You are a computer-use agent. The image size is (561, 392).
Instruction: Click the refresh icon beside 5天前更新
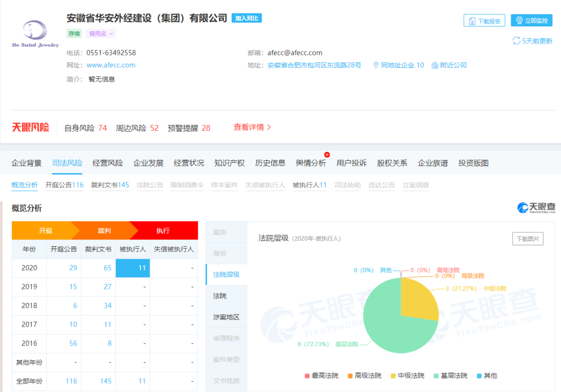coord(516,41)
